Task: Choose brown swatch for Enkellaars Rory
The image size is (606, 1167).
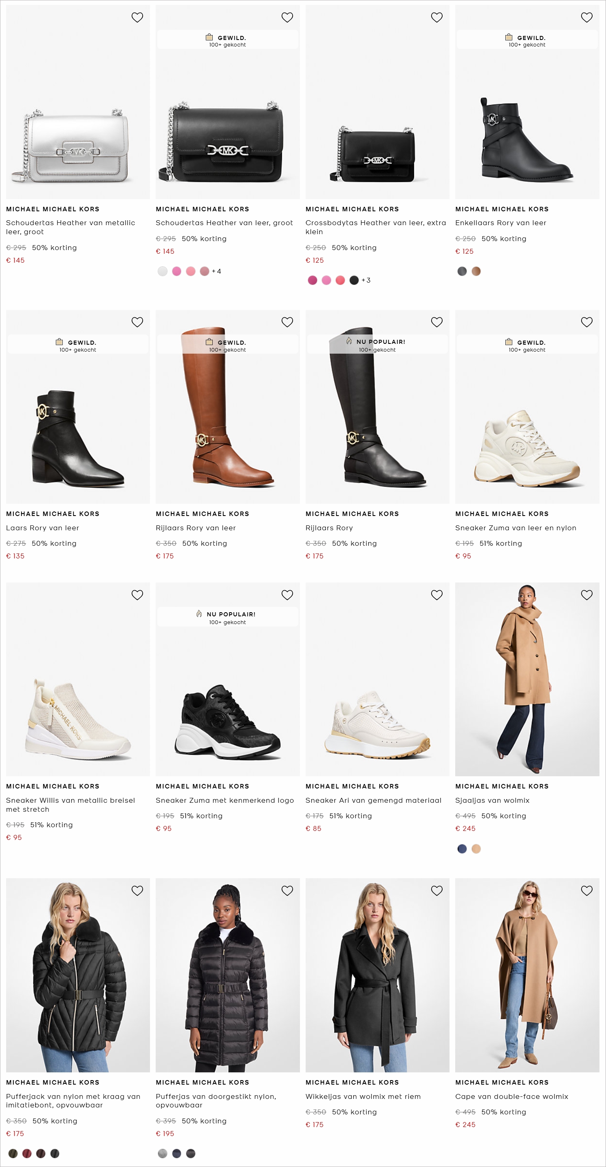Action: [x=476, y=271]
